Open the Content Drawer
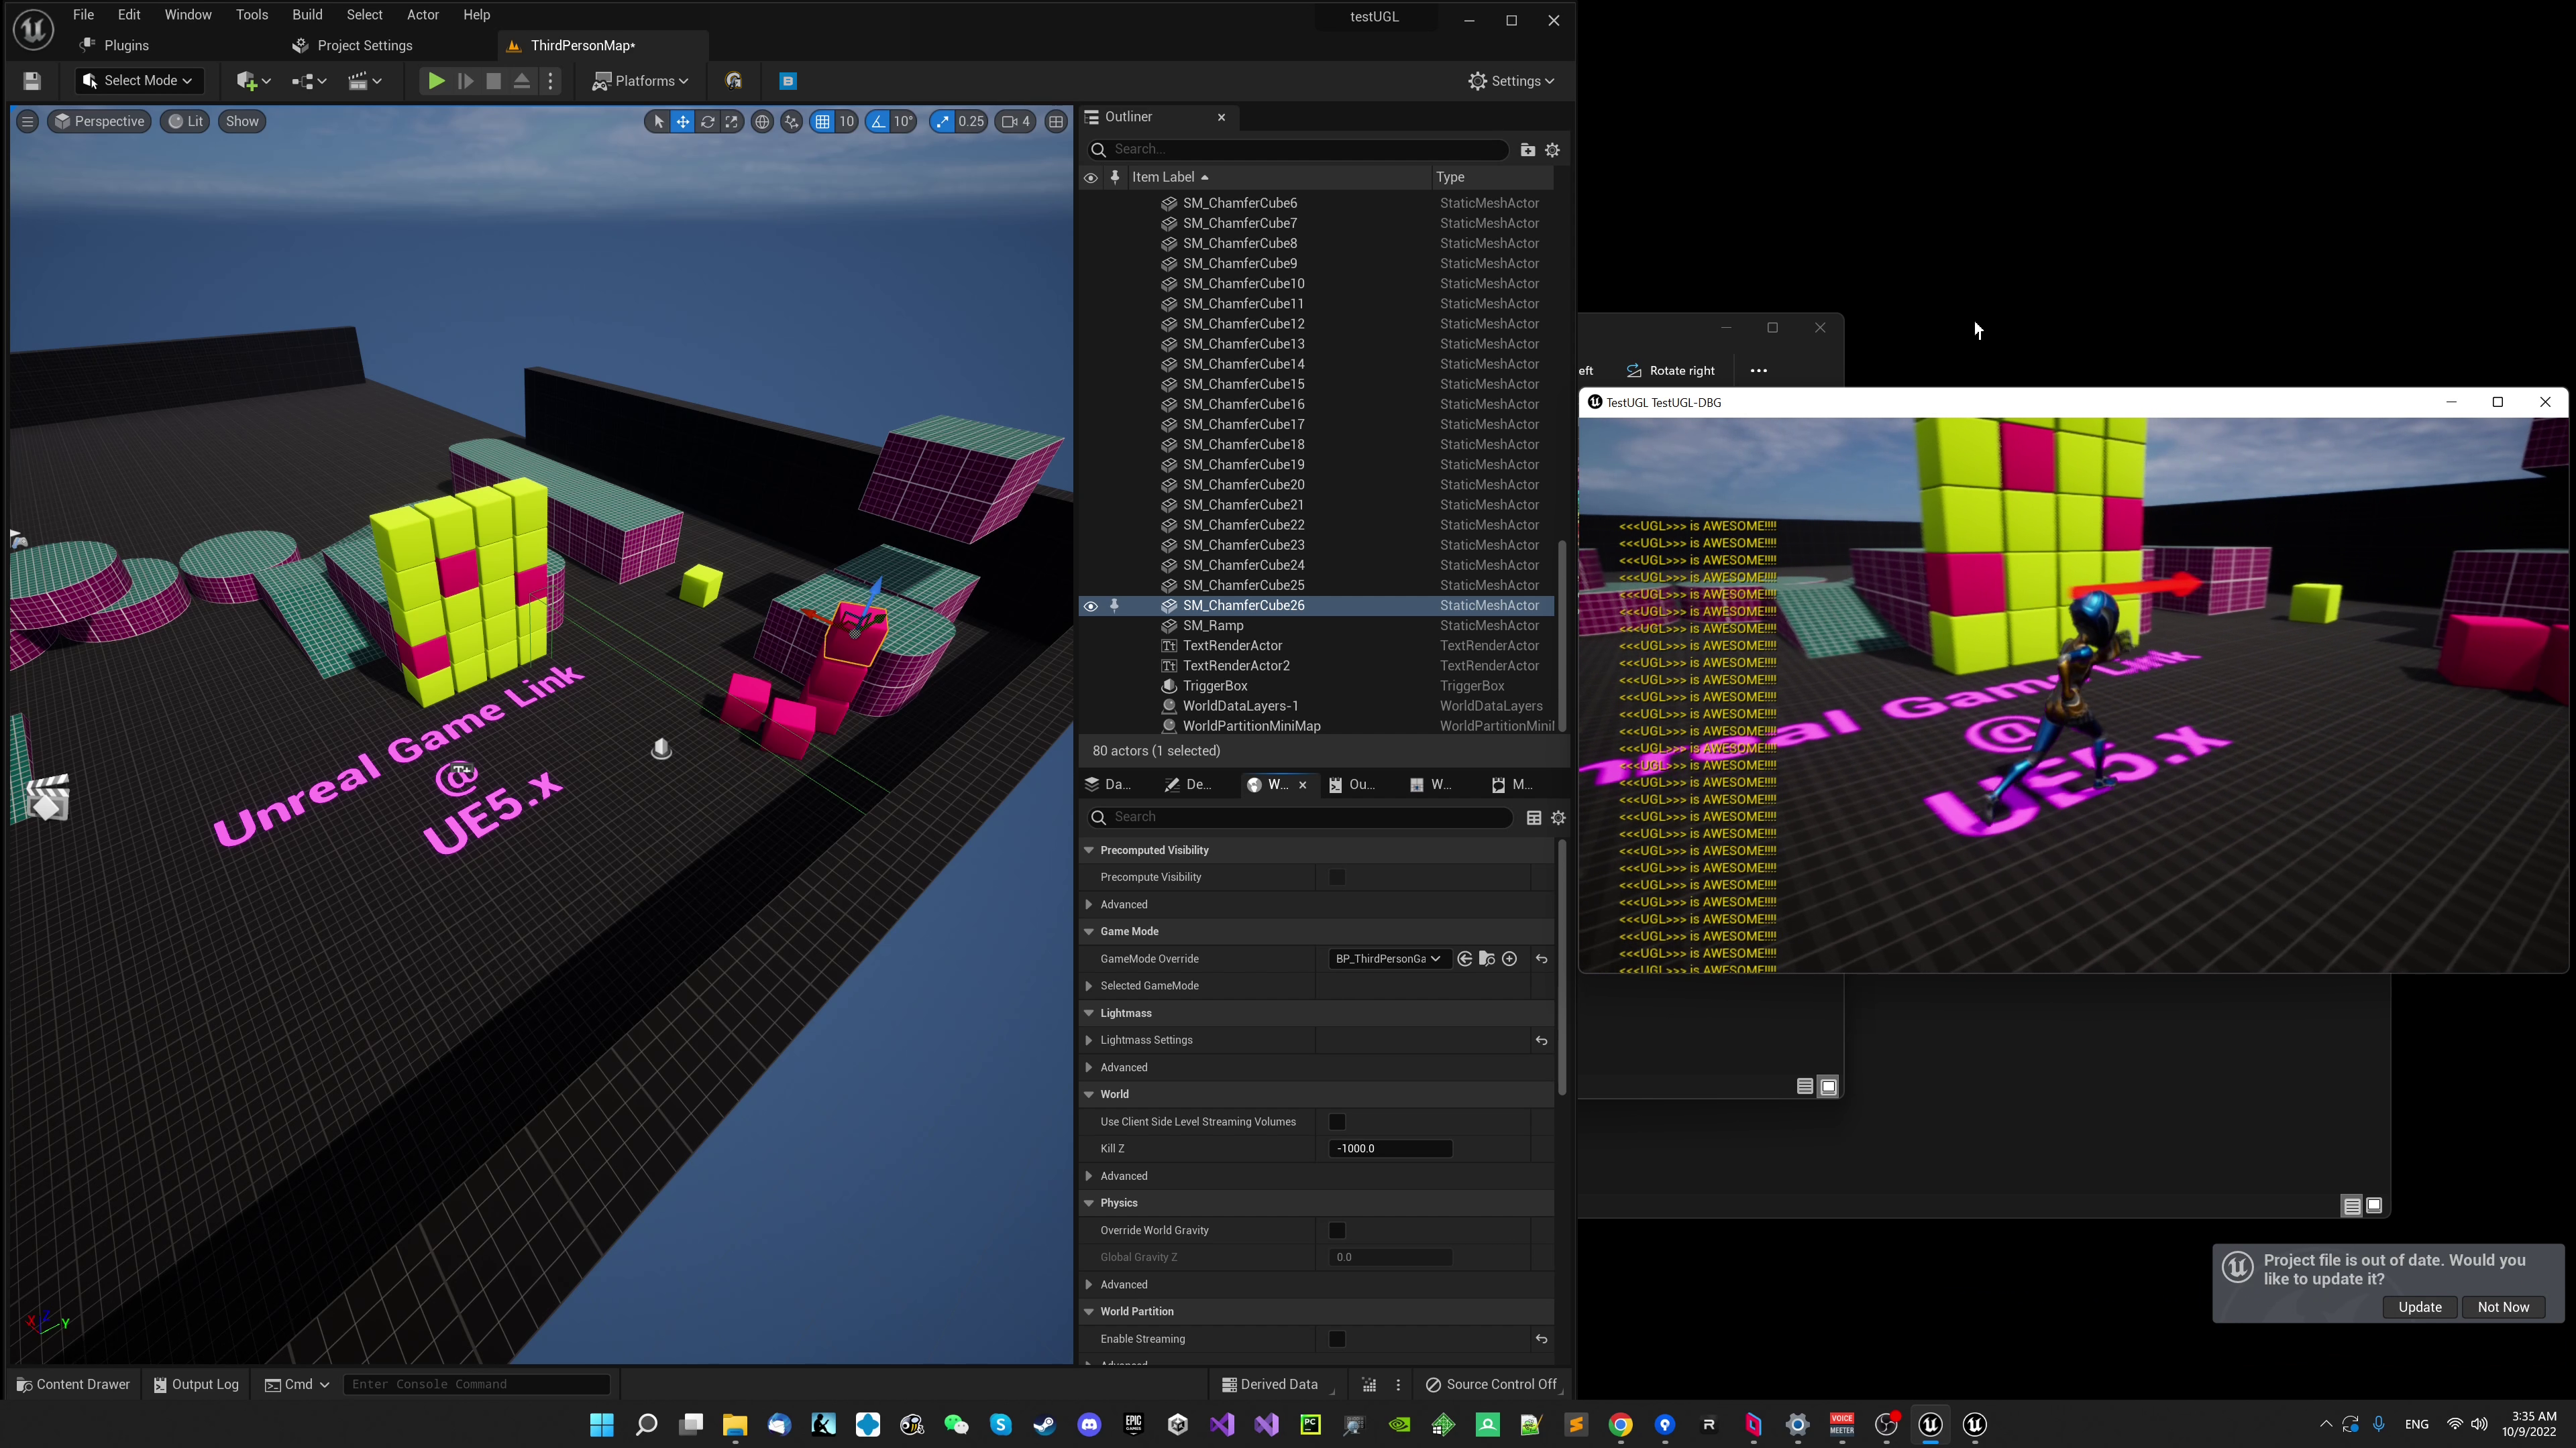The image size is (2576, 1448). [72, 1384]
